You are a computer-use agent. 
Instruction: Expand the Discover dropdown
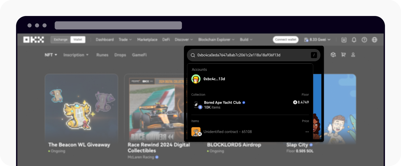point(184,40)
